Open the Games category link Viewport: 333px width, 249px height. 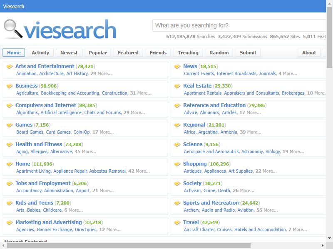(24, 125)
